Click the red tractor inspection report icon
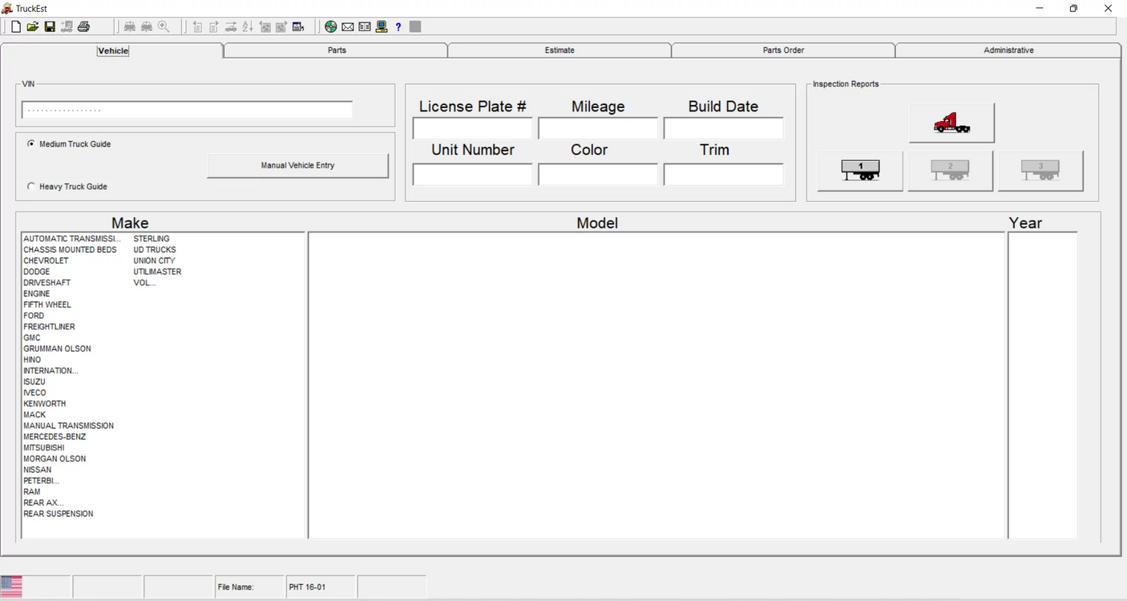The height and width of the screenshot is (601, 1127). pos(951,122)
